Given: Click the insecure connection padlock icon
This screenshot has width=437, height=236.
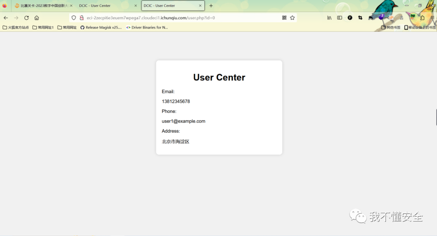Looking at the screenshot, I should [81, 18].
